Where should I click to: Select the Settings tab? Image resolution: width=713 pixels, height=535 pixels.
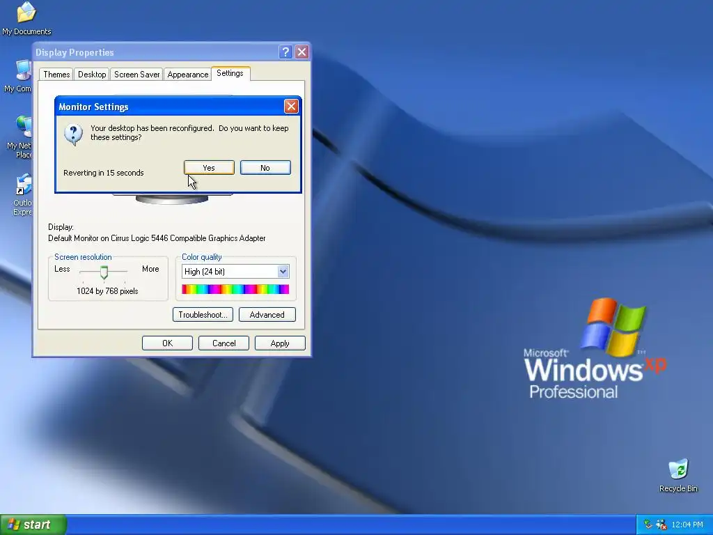[230, 73]
